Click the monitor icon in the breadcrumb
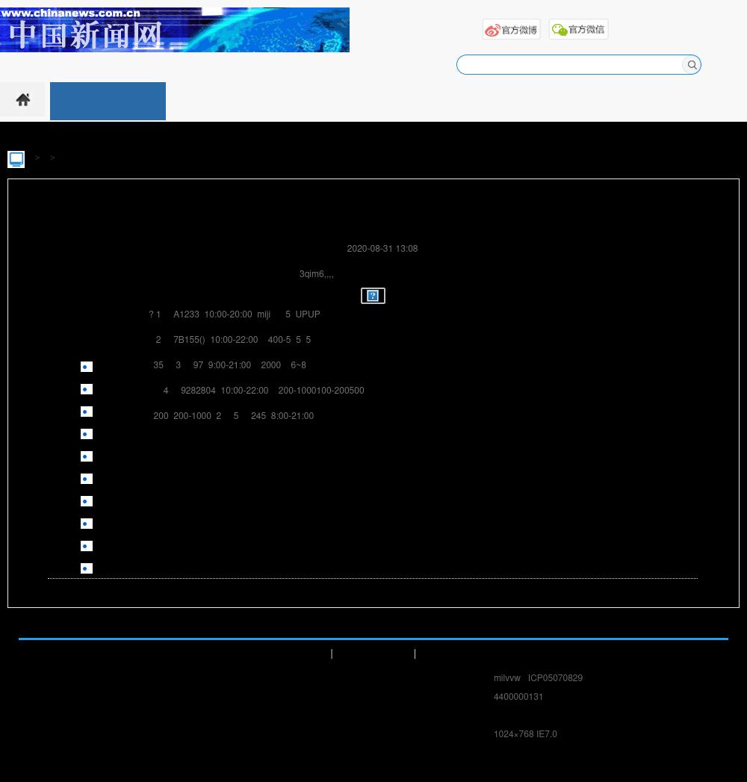 16,159
